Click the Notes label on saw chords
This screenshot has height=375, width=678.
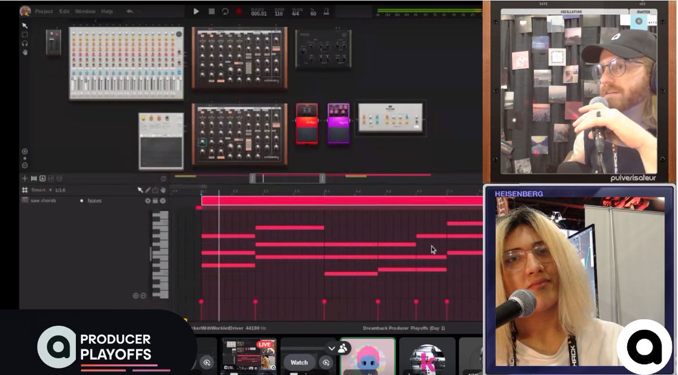[94, 200]
